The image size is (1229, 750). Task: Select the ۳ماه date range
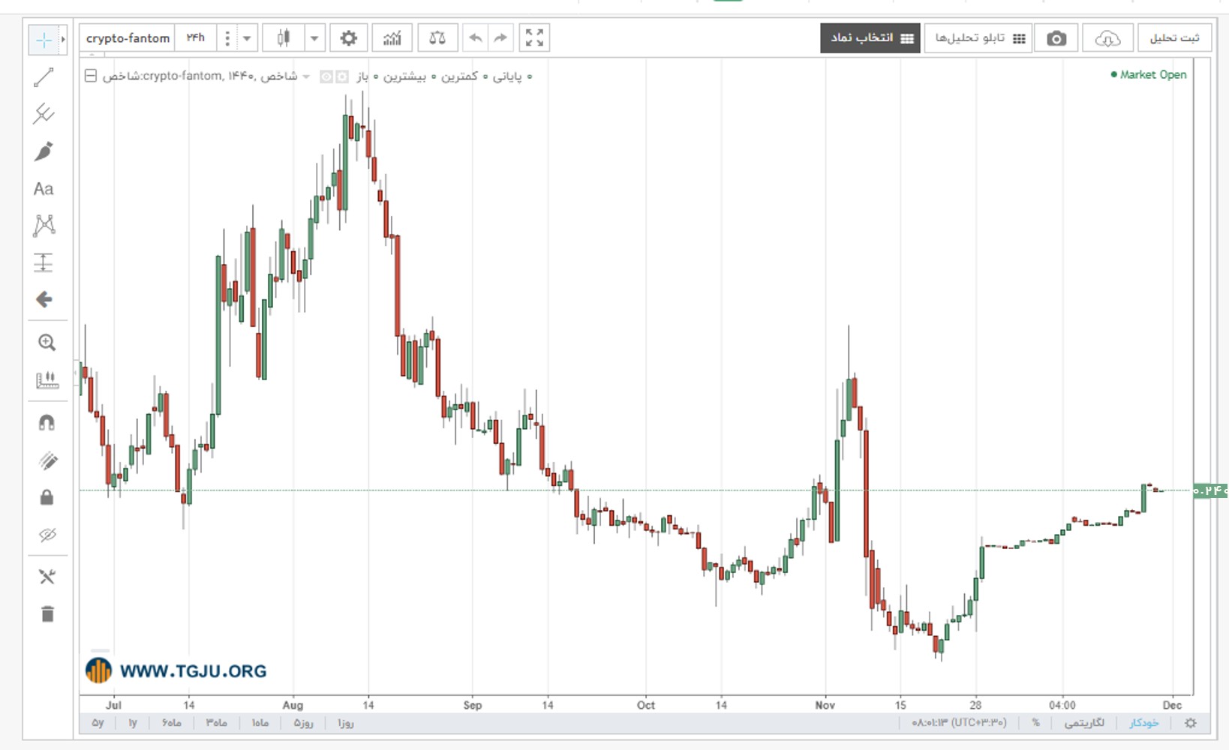[217, 723]
